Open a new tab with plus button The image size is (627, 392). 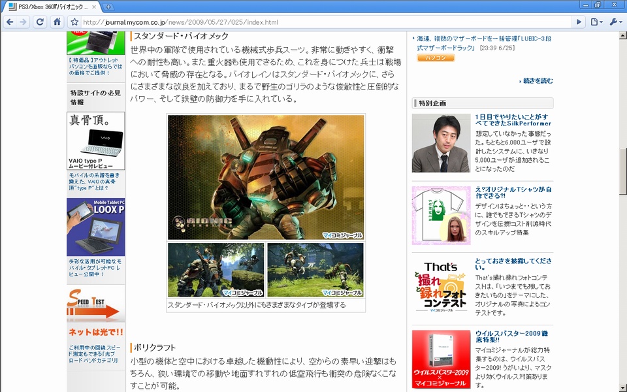(x=108, y=7)
